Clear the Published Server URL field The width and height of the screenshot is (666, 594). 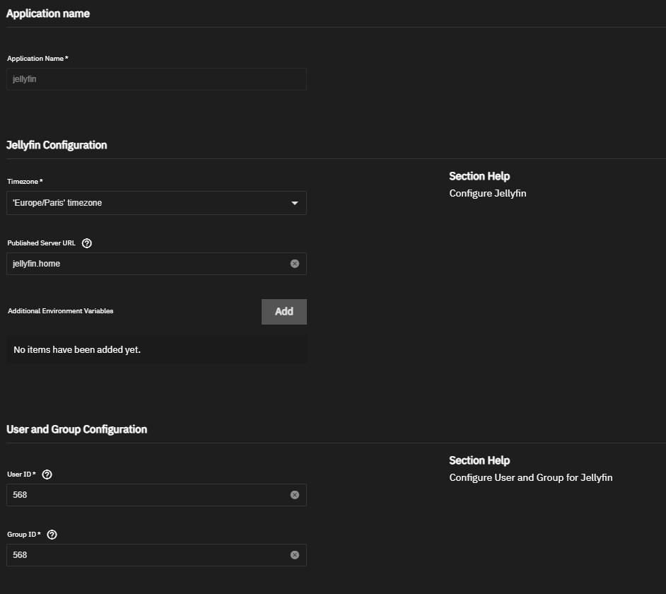coord(295,264)
